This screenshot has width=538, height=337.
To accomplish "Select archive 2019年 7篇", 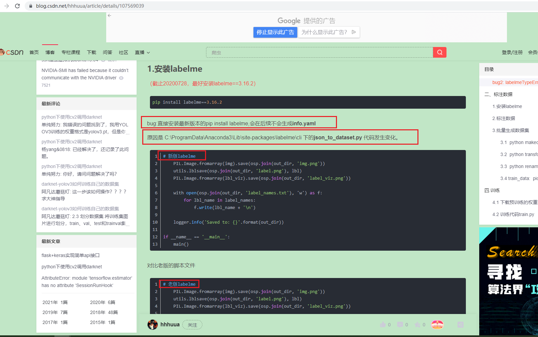I will [55, 312].
